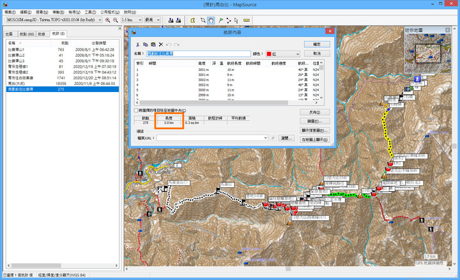Switch to the routes tab in left panel

coord(42,34)
